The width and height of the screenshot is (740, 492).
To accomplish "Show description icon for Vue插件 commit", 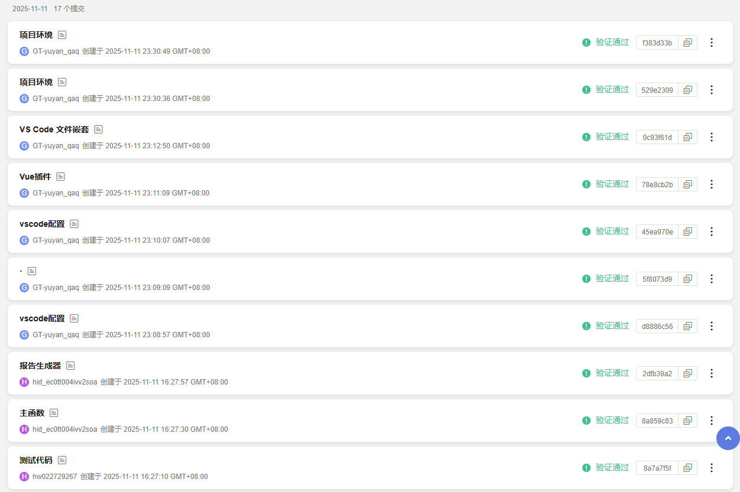I will (x=60, y=177).
